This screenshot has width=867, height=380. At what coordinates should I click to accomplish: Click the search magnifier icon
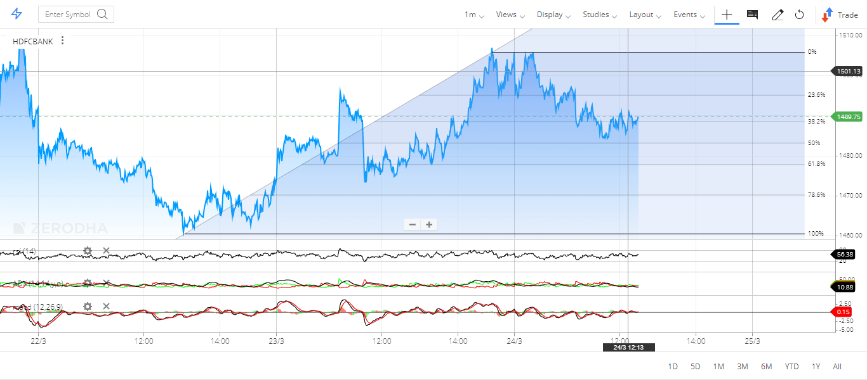coord(103,14)
